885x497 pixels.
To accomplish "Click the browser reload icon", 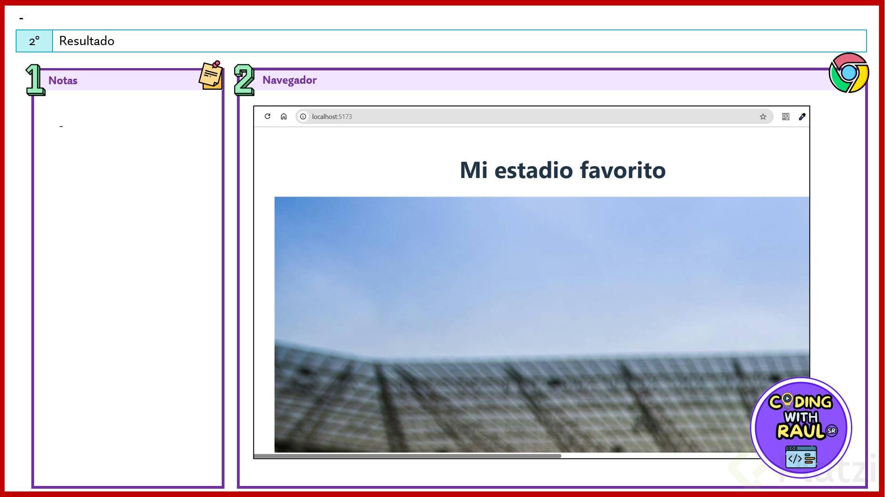I will pyautogui.click(x=267, y=116).
